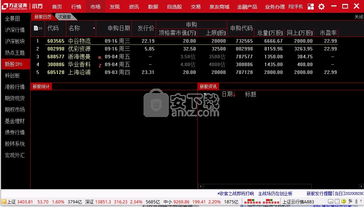Open the 行情 menu in top bar
The image size is (364, 207).
click(76, 6)
